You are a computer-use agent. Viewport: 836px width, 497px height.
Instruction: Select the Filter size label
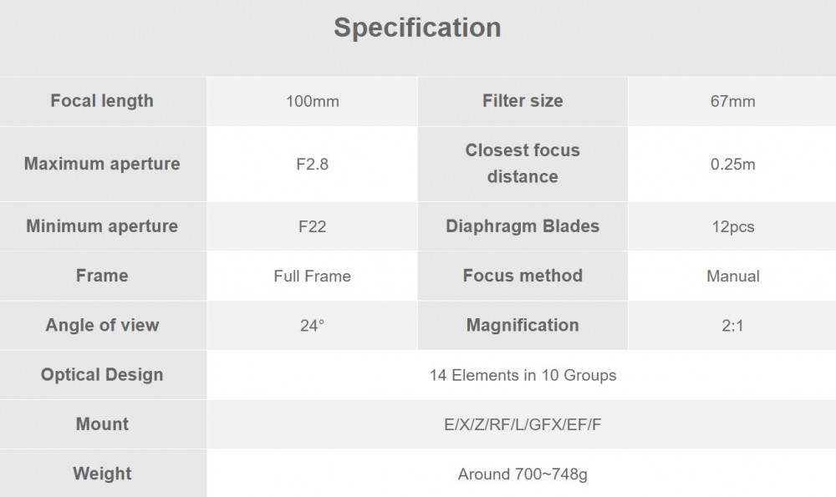[x=522, y=101]
